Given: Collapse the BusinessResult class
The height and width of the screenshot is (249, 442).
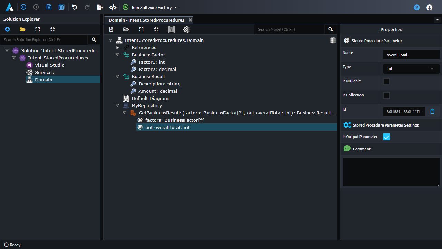Looking at the screenshot, I should (x=117, y=76).
